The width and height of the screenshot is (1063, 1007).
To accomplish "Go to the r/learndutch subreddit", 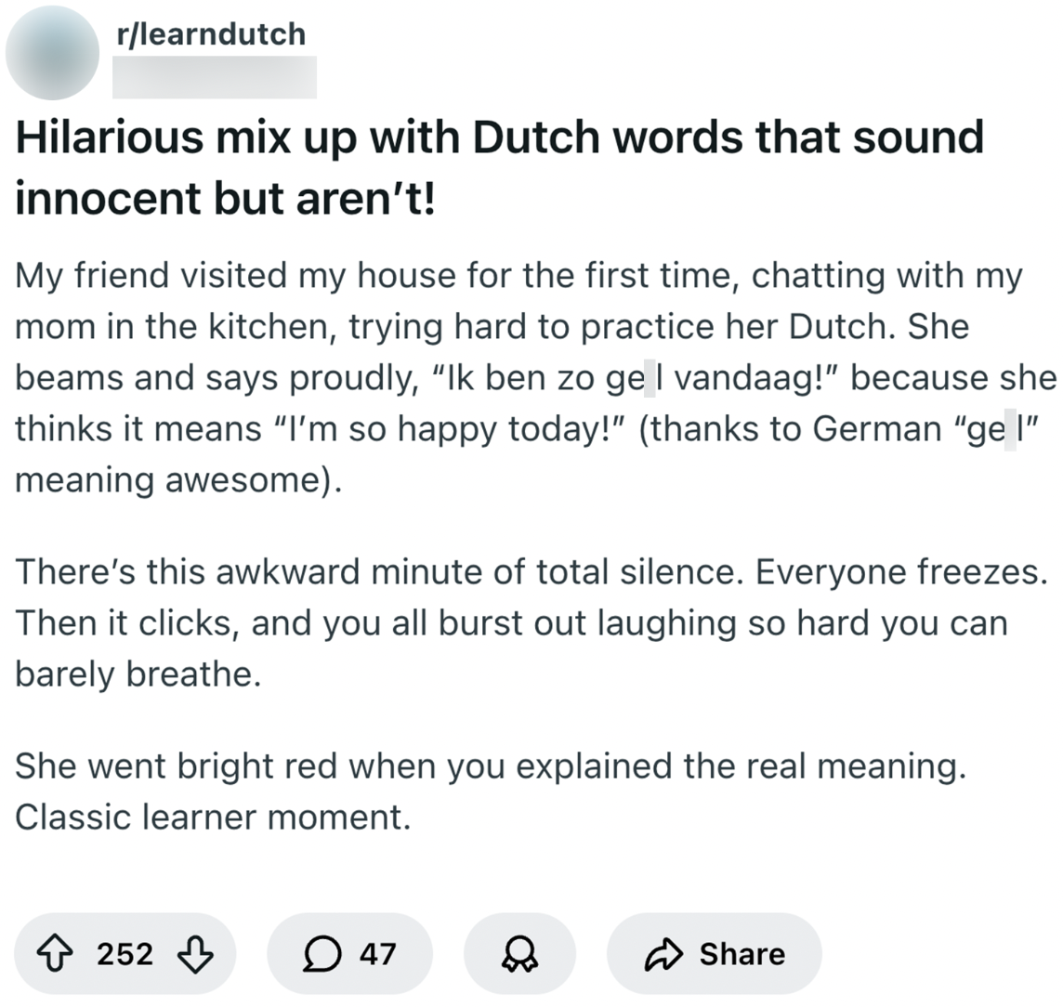I will pyautogui.click(x=209, y=34).
